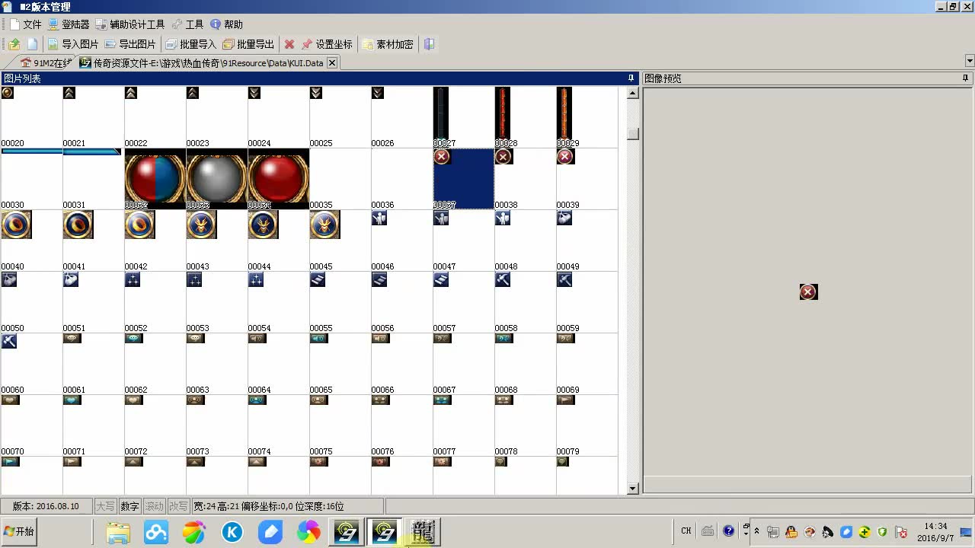Open the 登陆器 menu

pos(69,24)
